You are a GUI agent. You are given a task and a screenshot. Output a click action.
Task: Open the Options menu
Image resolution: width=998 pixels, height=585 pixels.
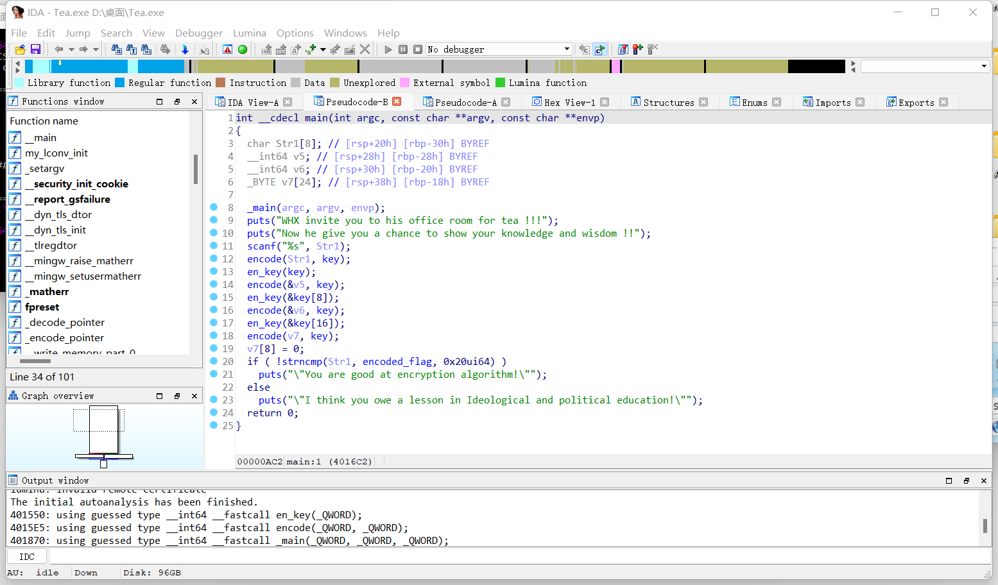click(x=295, y=33)
